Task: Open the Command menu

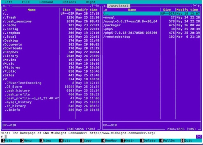Action: click(46, 2)
